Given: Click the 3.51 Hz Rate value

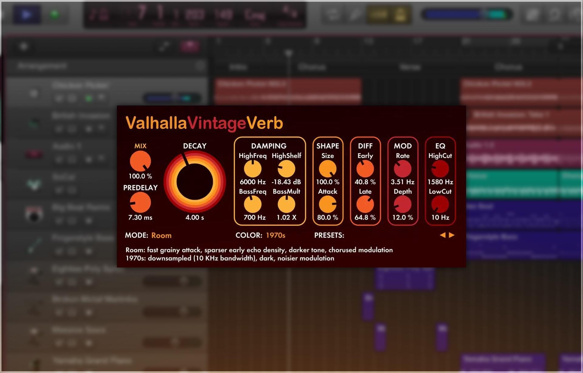Looking at the screenshot, I should point(403,182).
